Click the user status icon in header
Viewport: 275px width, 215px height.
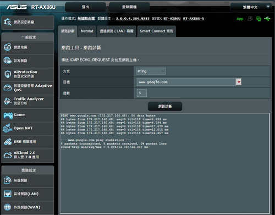click(250, 19)
